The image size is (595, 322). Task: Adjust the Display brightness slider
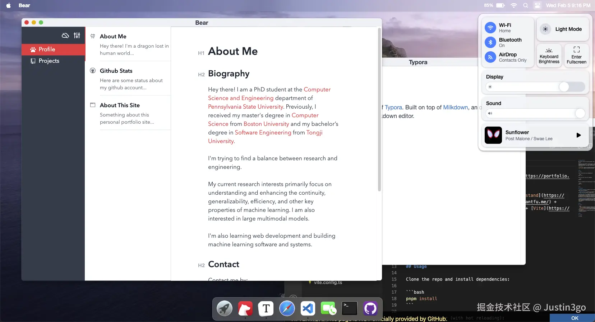(535, 87)
